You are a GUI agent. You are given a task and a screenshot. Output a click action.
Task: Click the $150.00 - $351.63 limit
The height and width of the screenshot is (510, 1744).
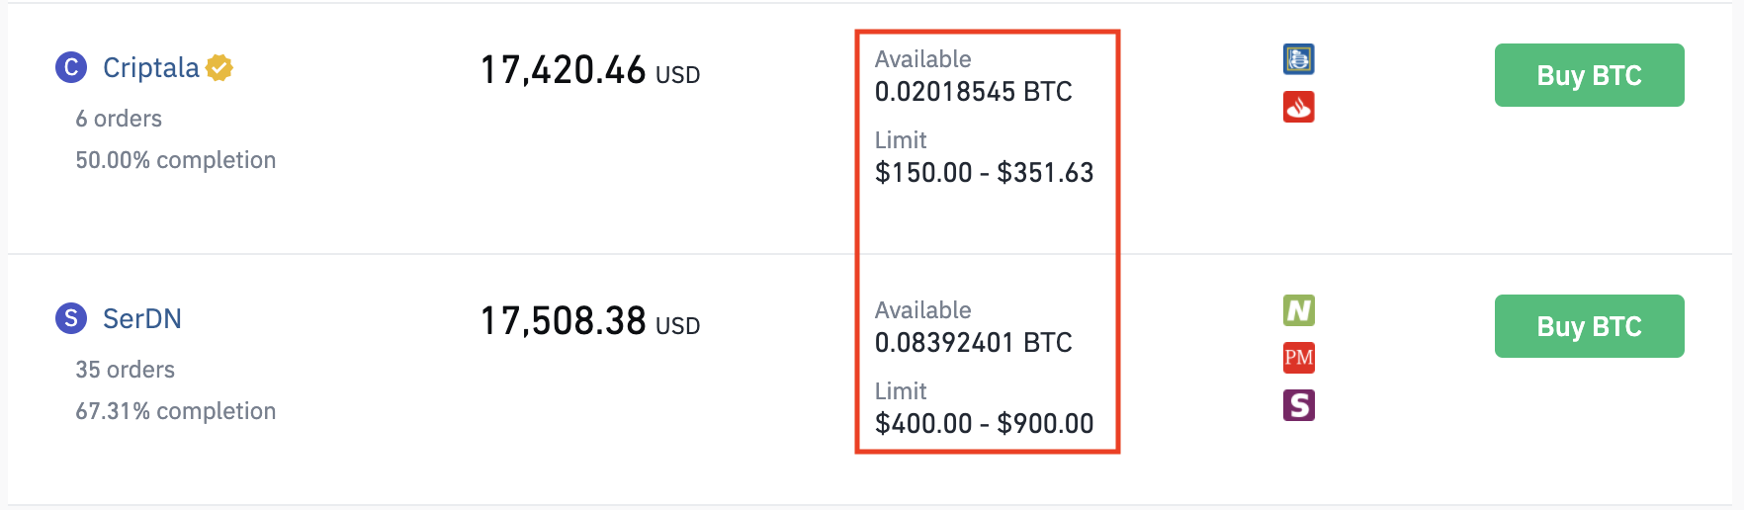coord(985,173)
